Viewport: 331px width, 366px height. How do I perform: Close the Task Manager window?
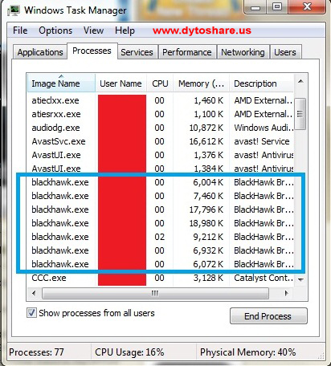click(x=307, y=7)
